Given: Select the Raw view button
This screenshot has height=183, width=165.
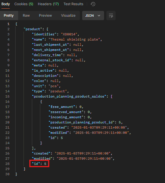Looking at the screenshot, I should click(x=26, y=16).
